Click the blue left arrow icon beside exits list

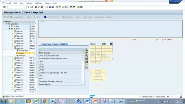click(87, 65)
